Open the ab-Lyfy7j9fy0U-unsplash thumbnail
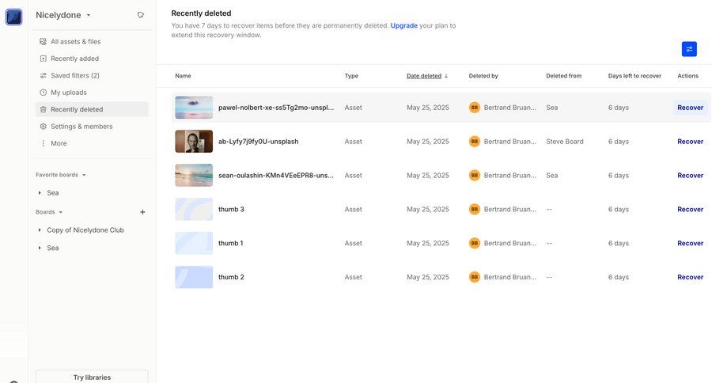Viewport: 712px width, 383px height. (194, 142)
